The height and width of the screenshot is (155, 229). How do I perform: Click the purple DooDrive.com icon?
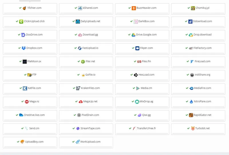point(23,35)
